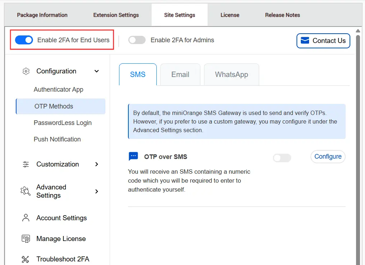Select Authenticator App in the sidebar

point(58,90)
